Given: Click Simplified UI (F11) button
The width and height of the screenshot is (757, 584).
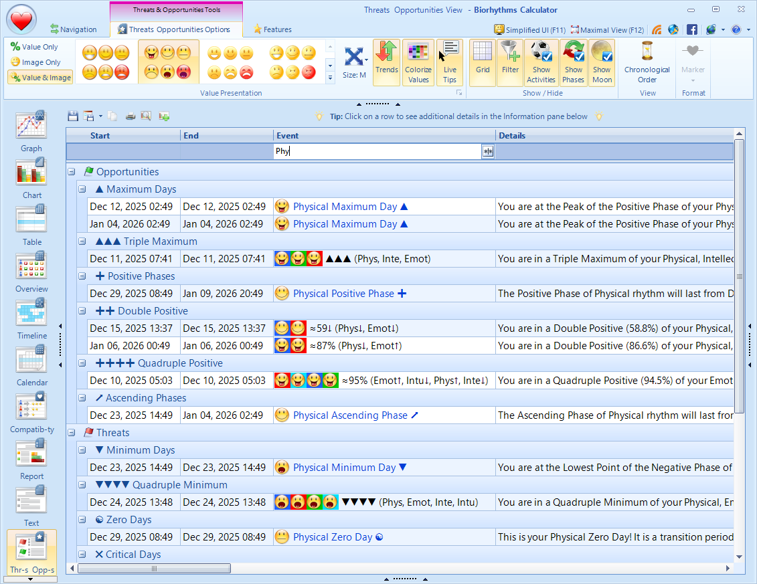Looking at the screenshot, I should pos(529,29).
